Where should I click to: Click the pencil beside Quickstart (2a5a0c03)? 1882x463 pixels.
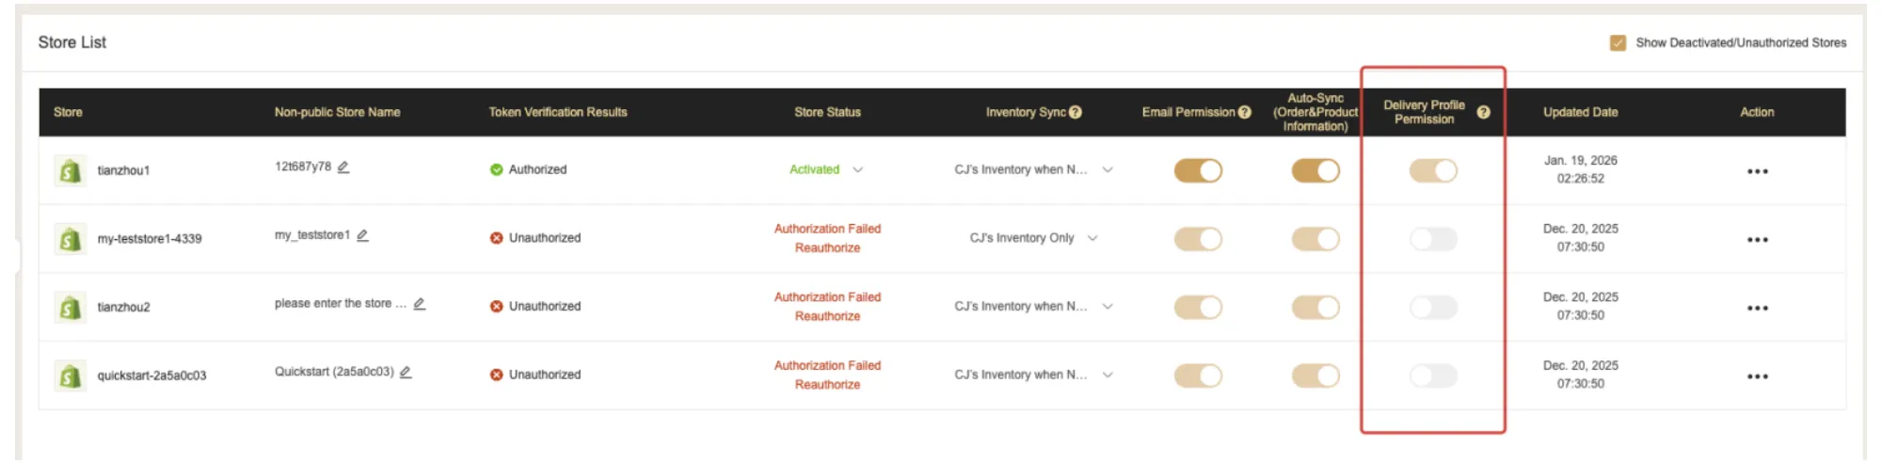[x=406, y=373]
